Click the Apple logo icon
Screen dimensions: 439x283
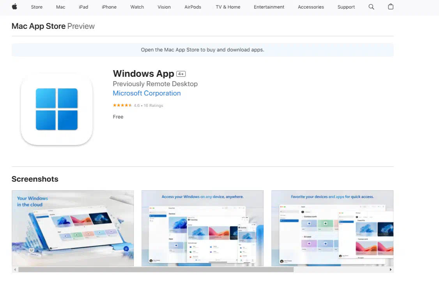click(x=14, y=7)
